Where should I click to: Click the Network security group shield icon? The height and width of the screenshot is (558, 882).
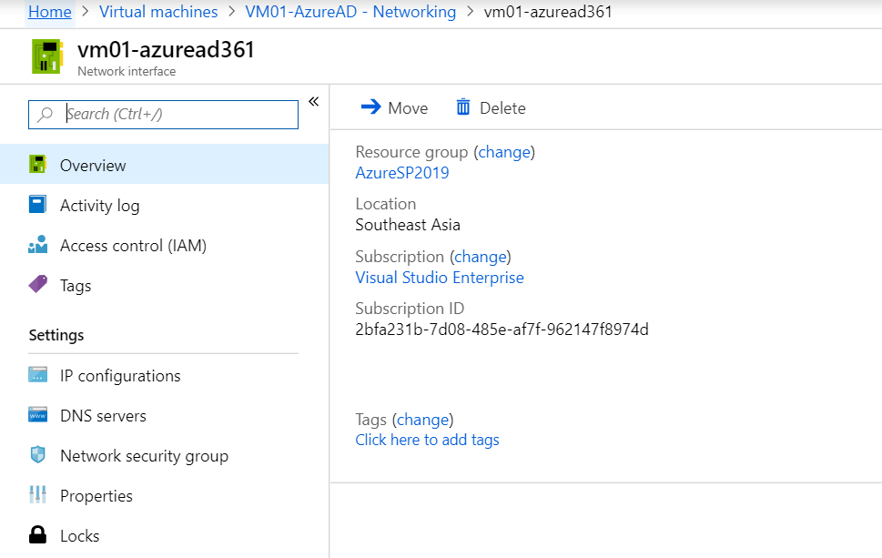pyautogui.click(x=37, y=454)
